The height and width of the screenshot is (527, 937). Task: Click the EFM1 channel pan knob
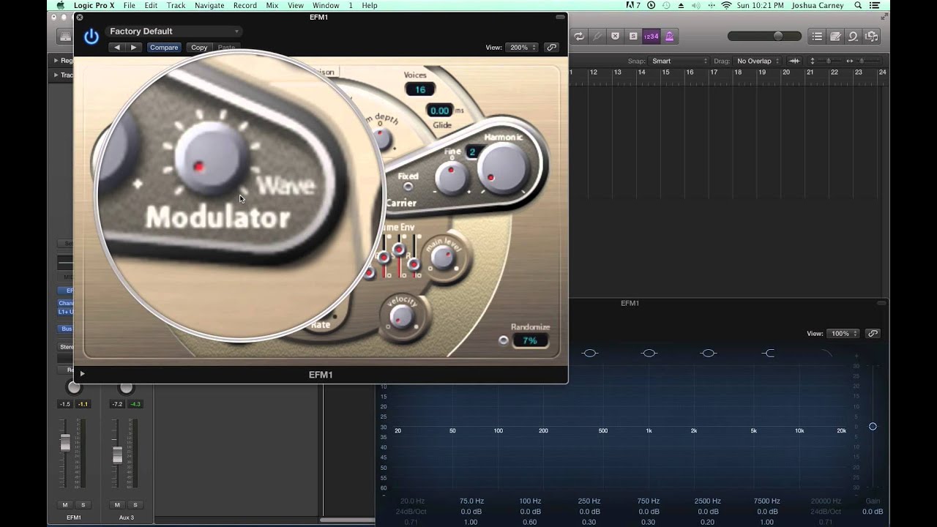tap(74, 388)
